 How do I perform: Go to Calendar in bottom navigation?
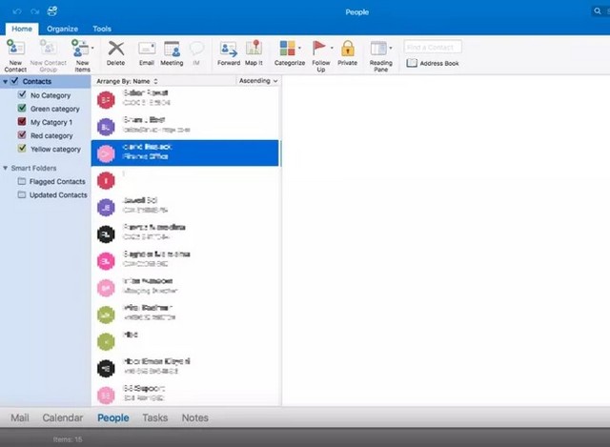pos(62,417)
